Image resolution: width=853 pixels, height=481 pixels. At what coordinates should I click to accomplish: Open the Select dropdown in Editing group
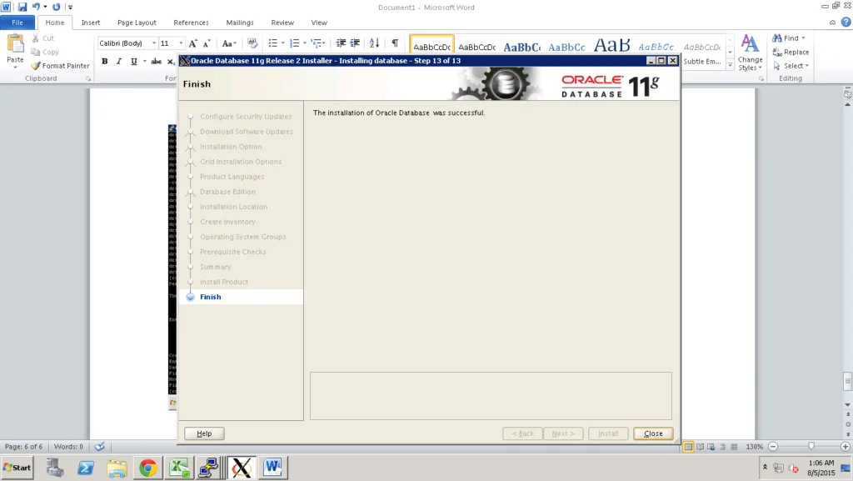coord(791,65)
